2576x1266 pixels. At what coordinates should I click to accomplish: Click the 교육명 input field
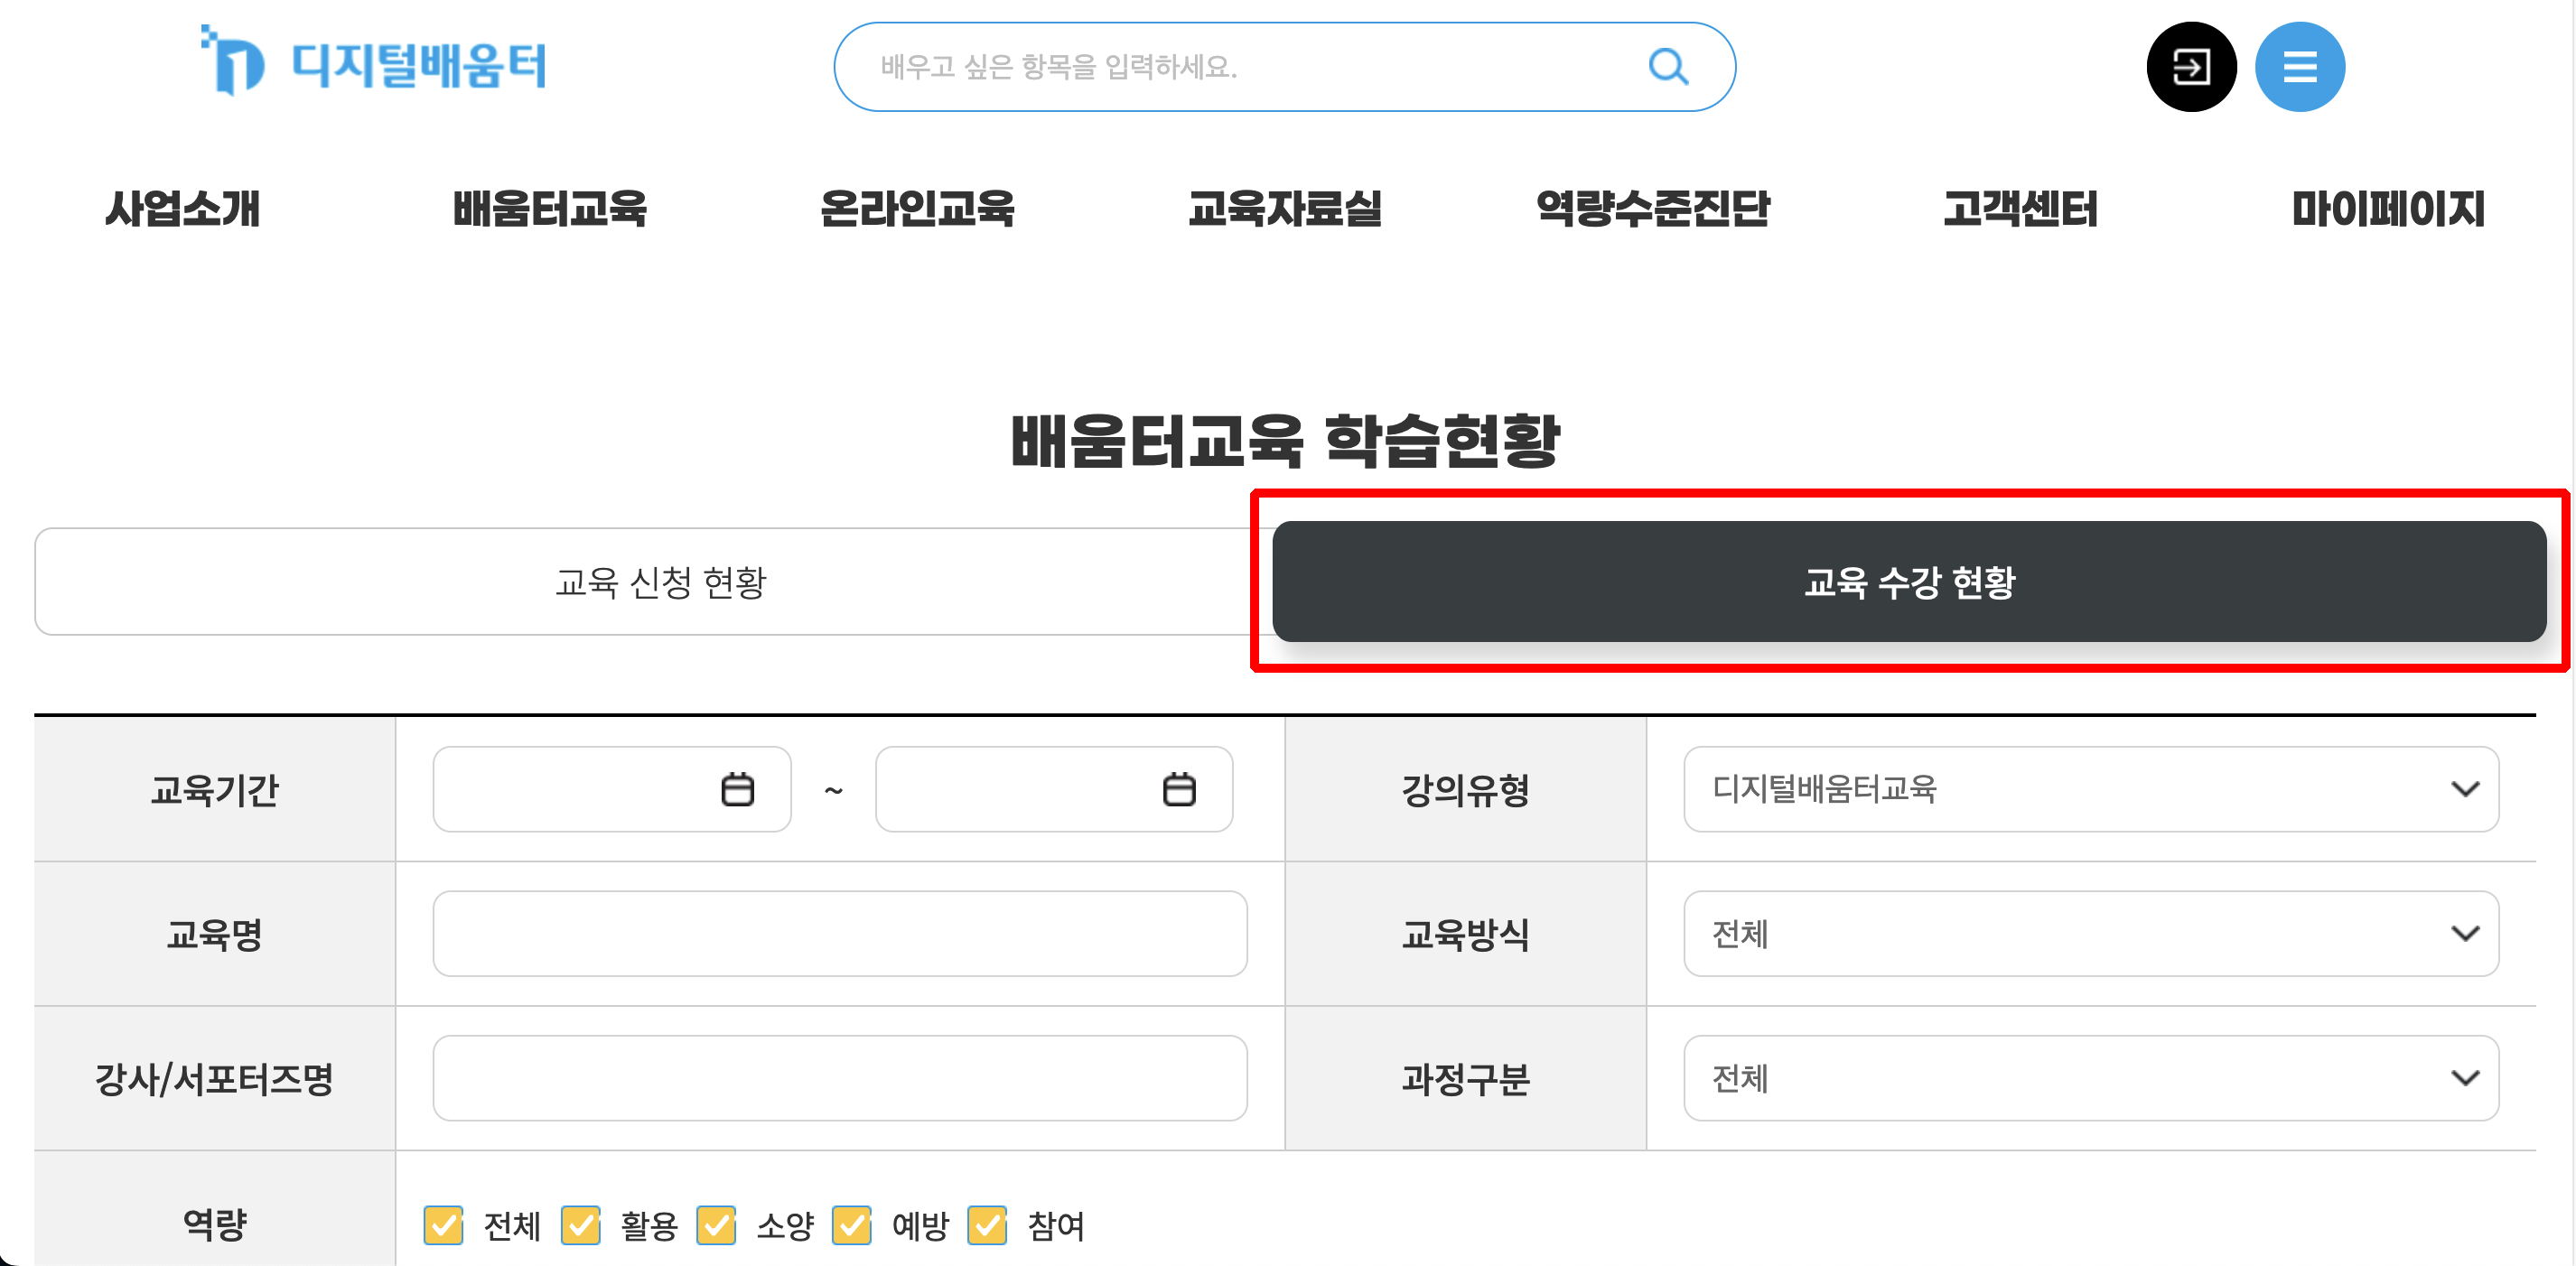click(840, 934)
